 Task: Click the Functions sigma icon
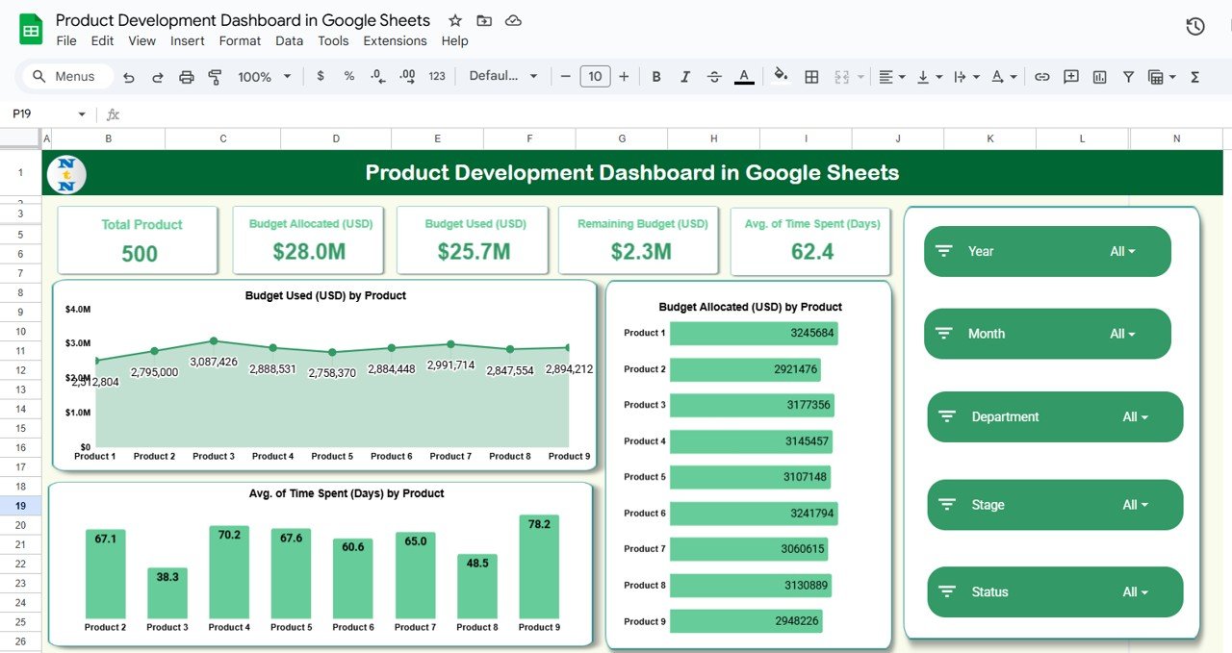click(1196, 76)
